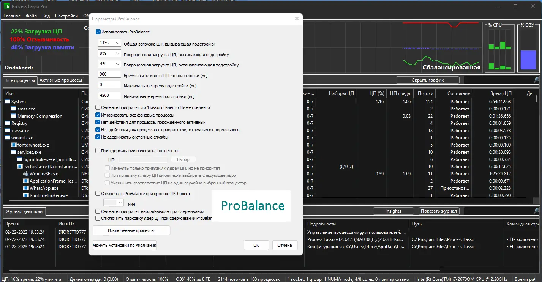Uncheck the Использовать ProBalance checkbox

tap(98, 32)
